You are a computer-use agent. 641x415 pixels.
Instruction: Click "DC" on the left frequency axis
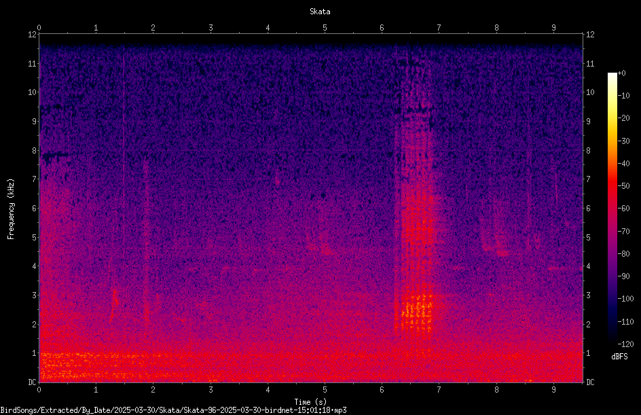pyautogui.click(x=32, y=382)
